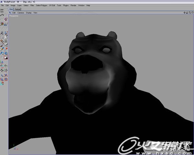The width and height of the screenshot is (194, 155).
Task: Select the red-tipped eyedropper tool
Action: (6, 49)
